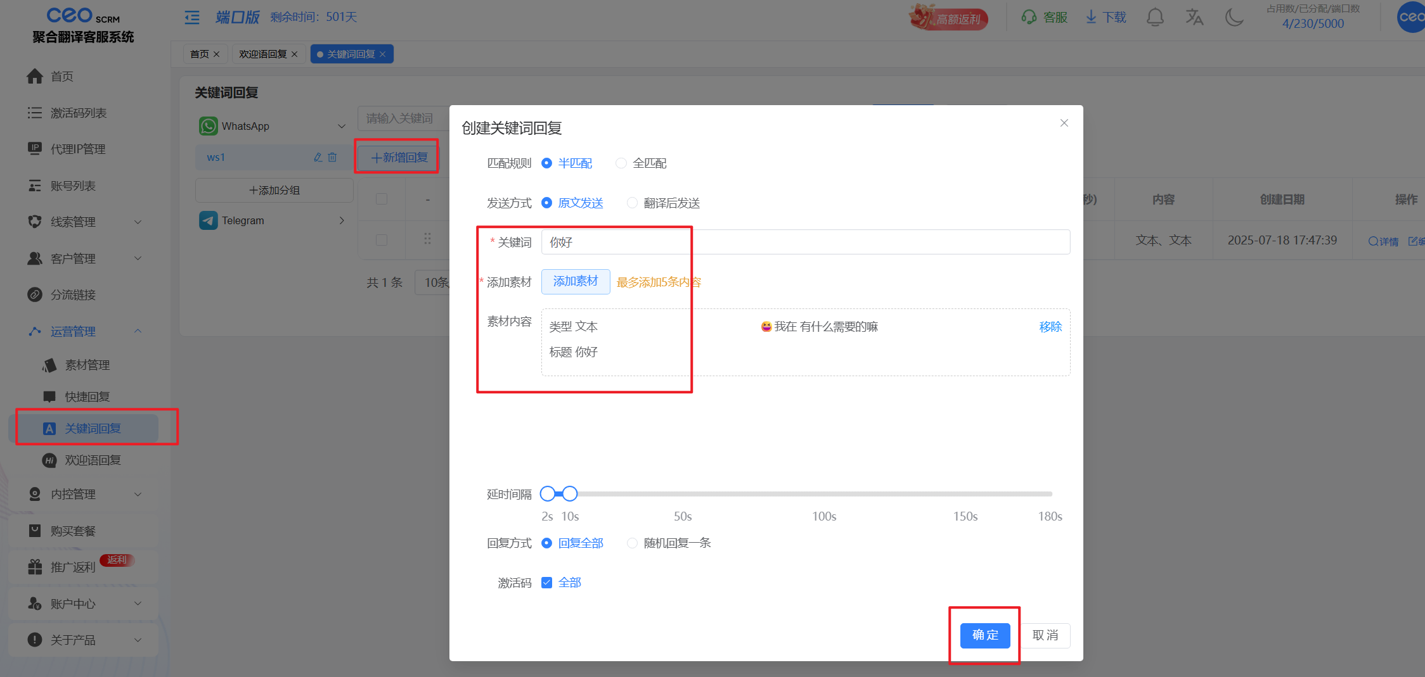Collapse the WhatsApp group list
Viewport: 1425px width, 677px height.
pos(342,126)
